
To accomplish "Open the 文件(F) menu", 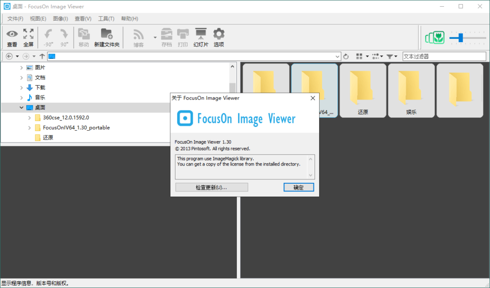I will [x=15, y=19].
